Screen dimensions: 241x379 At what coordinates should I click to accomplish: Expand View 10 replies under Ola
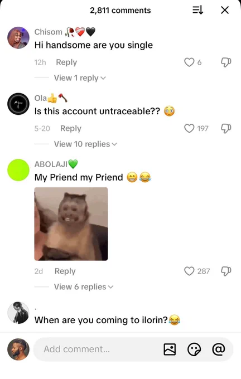pos(85,144)
